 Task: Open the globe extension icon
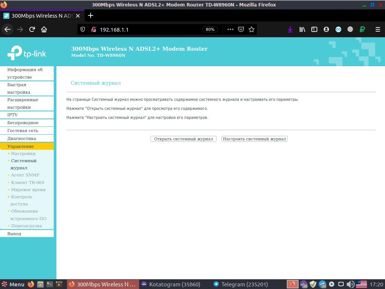click(x=350, y=29)
